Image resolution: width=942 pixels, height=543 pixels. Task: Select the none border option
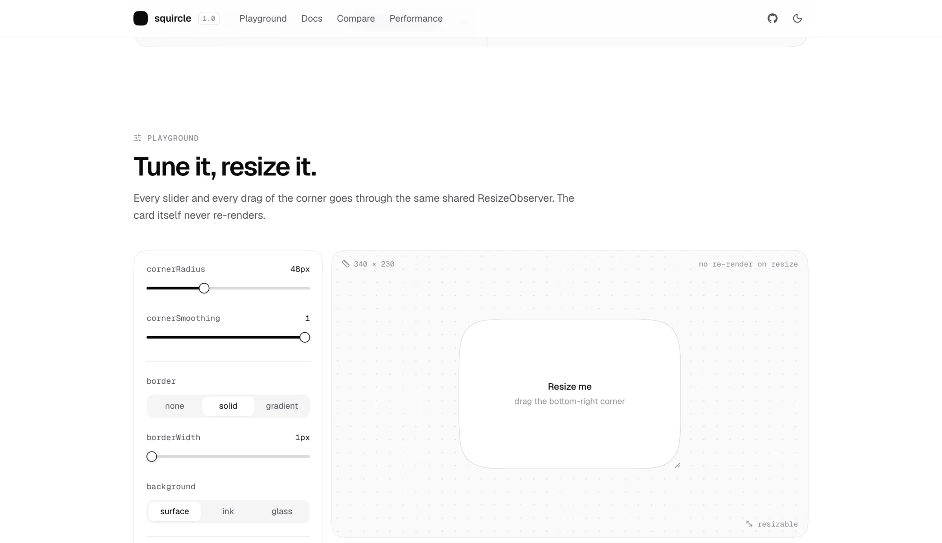click(175, 406)
